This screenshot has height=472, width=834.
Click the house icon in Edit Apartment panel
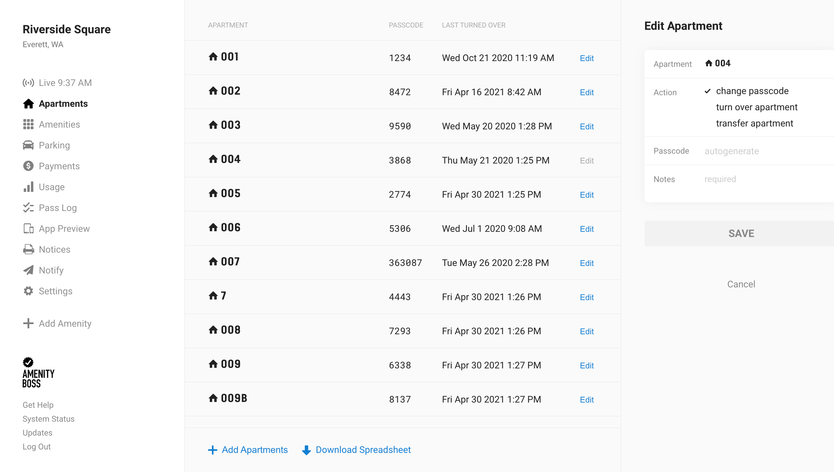pyautogui.click(x=709, y=63)
